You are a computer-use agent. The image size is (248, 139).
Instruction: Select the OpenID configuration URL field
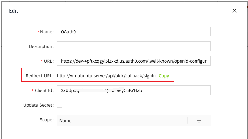coord(134,61)
